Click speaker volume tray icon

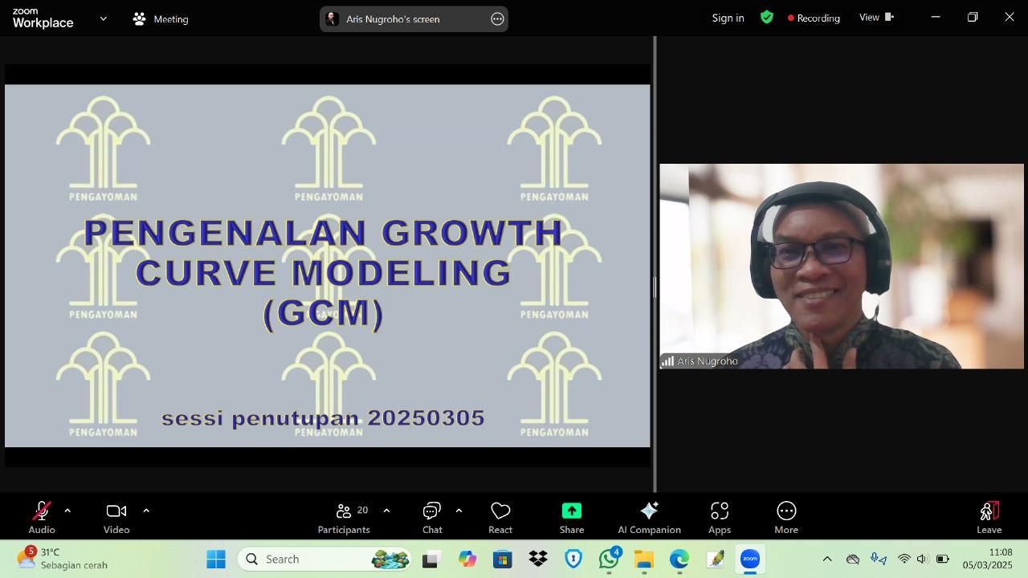click(x=922, y=559)
